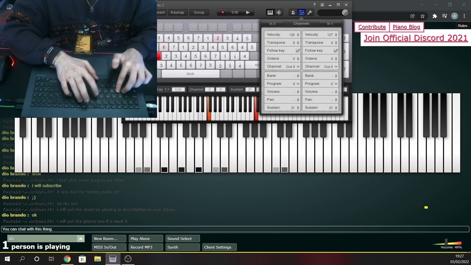Click the MIDI In/Out button
This screenshot has width=471, height=265.
109,247
